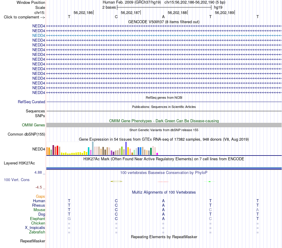
Task: Click the Zebrafish alignment row label
Action: pos(37,232)
